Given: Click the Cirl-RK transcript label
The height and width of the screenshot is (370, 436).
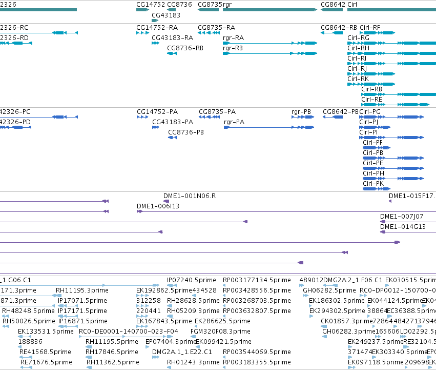Looking at the screenshot, I should [358, 79].
